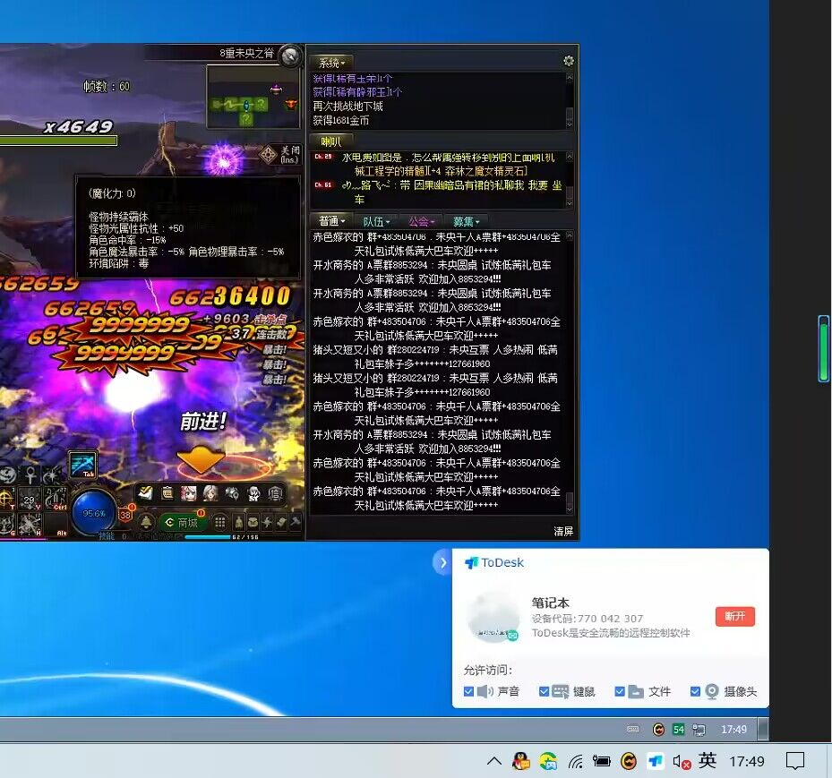The height and width of the screenshot is (778, 832).
Task: Click the fatigue progress bar showing 62/156
Action: [x=222, y=536]
